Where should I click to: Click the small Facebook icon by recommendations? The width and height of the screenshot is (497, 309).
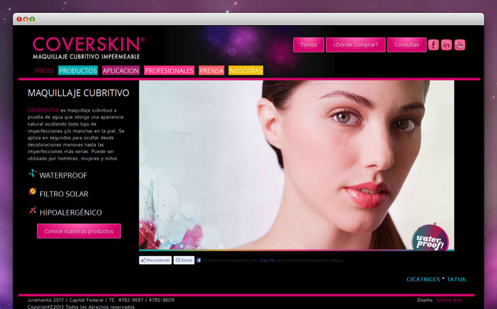coord(198,260)
